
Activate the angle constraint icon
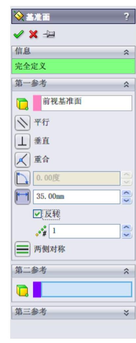point(22,178)
